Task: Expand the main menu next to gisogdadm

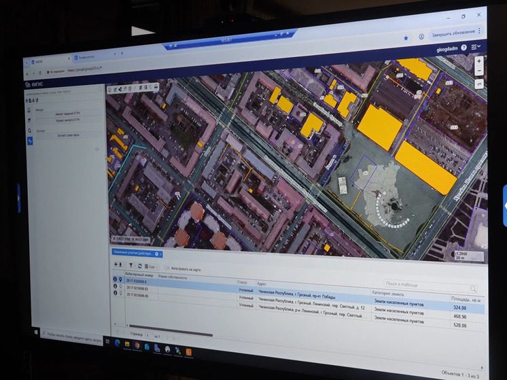Action: tap(476, 47)
